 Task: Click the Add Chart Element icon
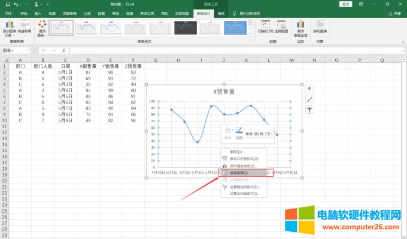10,28
